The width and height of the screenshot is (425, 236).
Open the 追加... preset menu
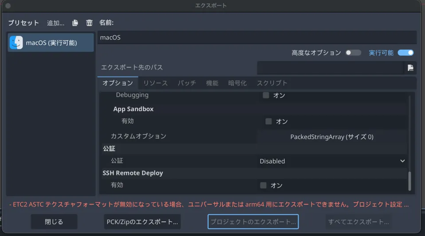click(55, 23)
